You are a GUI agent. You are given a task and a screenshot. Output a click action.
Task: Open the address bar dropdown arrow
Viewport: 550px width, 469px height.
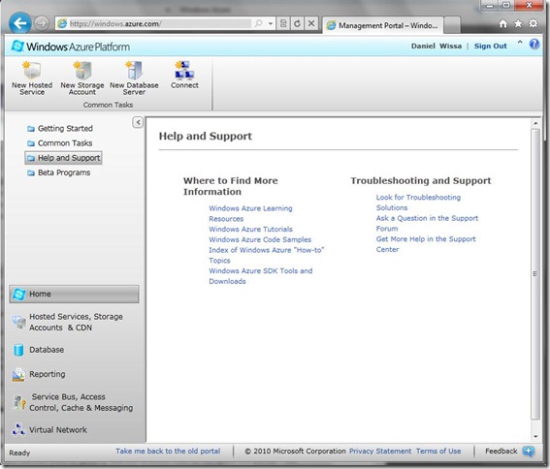tap(270, 23)
